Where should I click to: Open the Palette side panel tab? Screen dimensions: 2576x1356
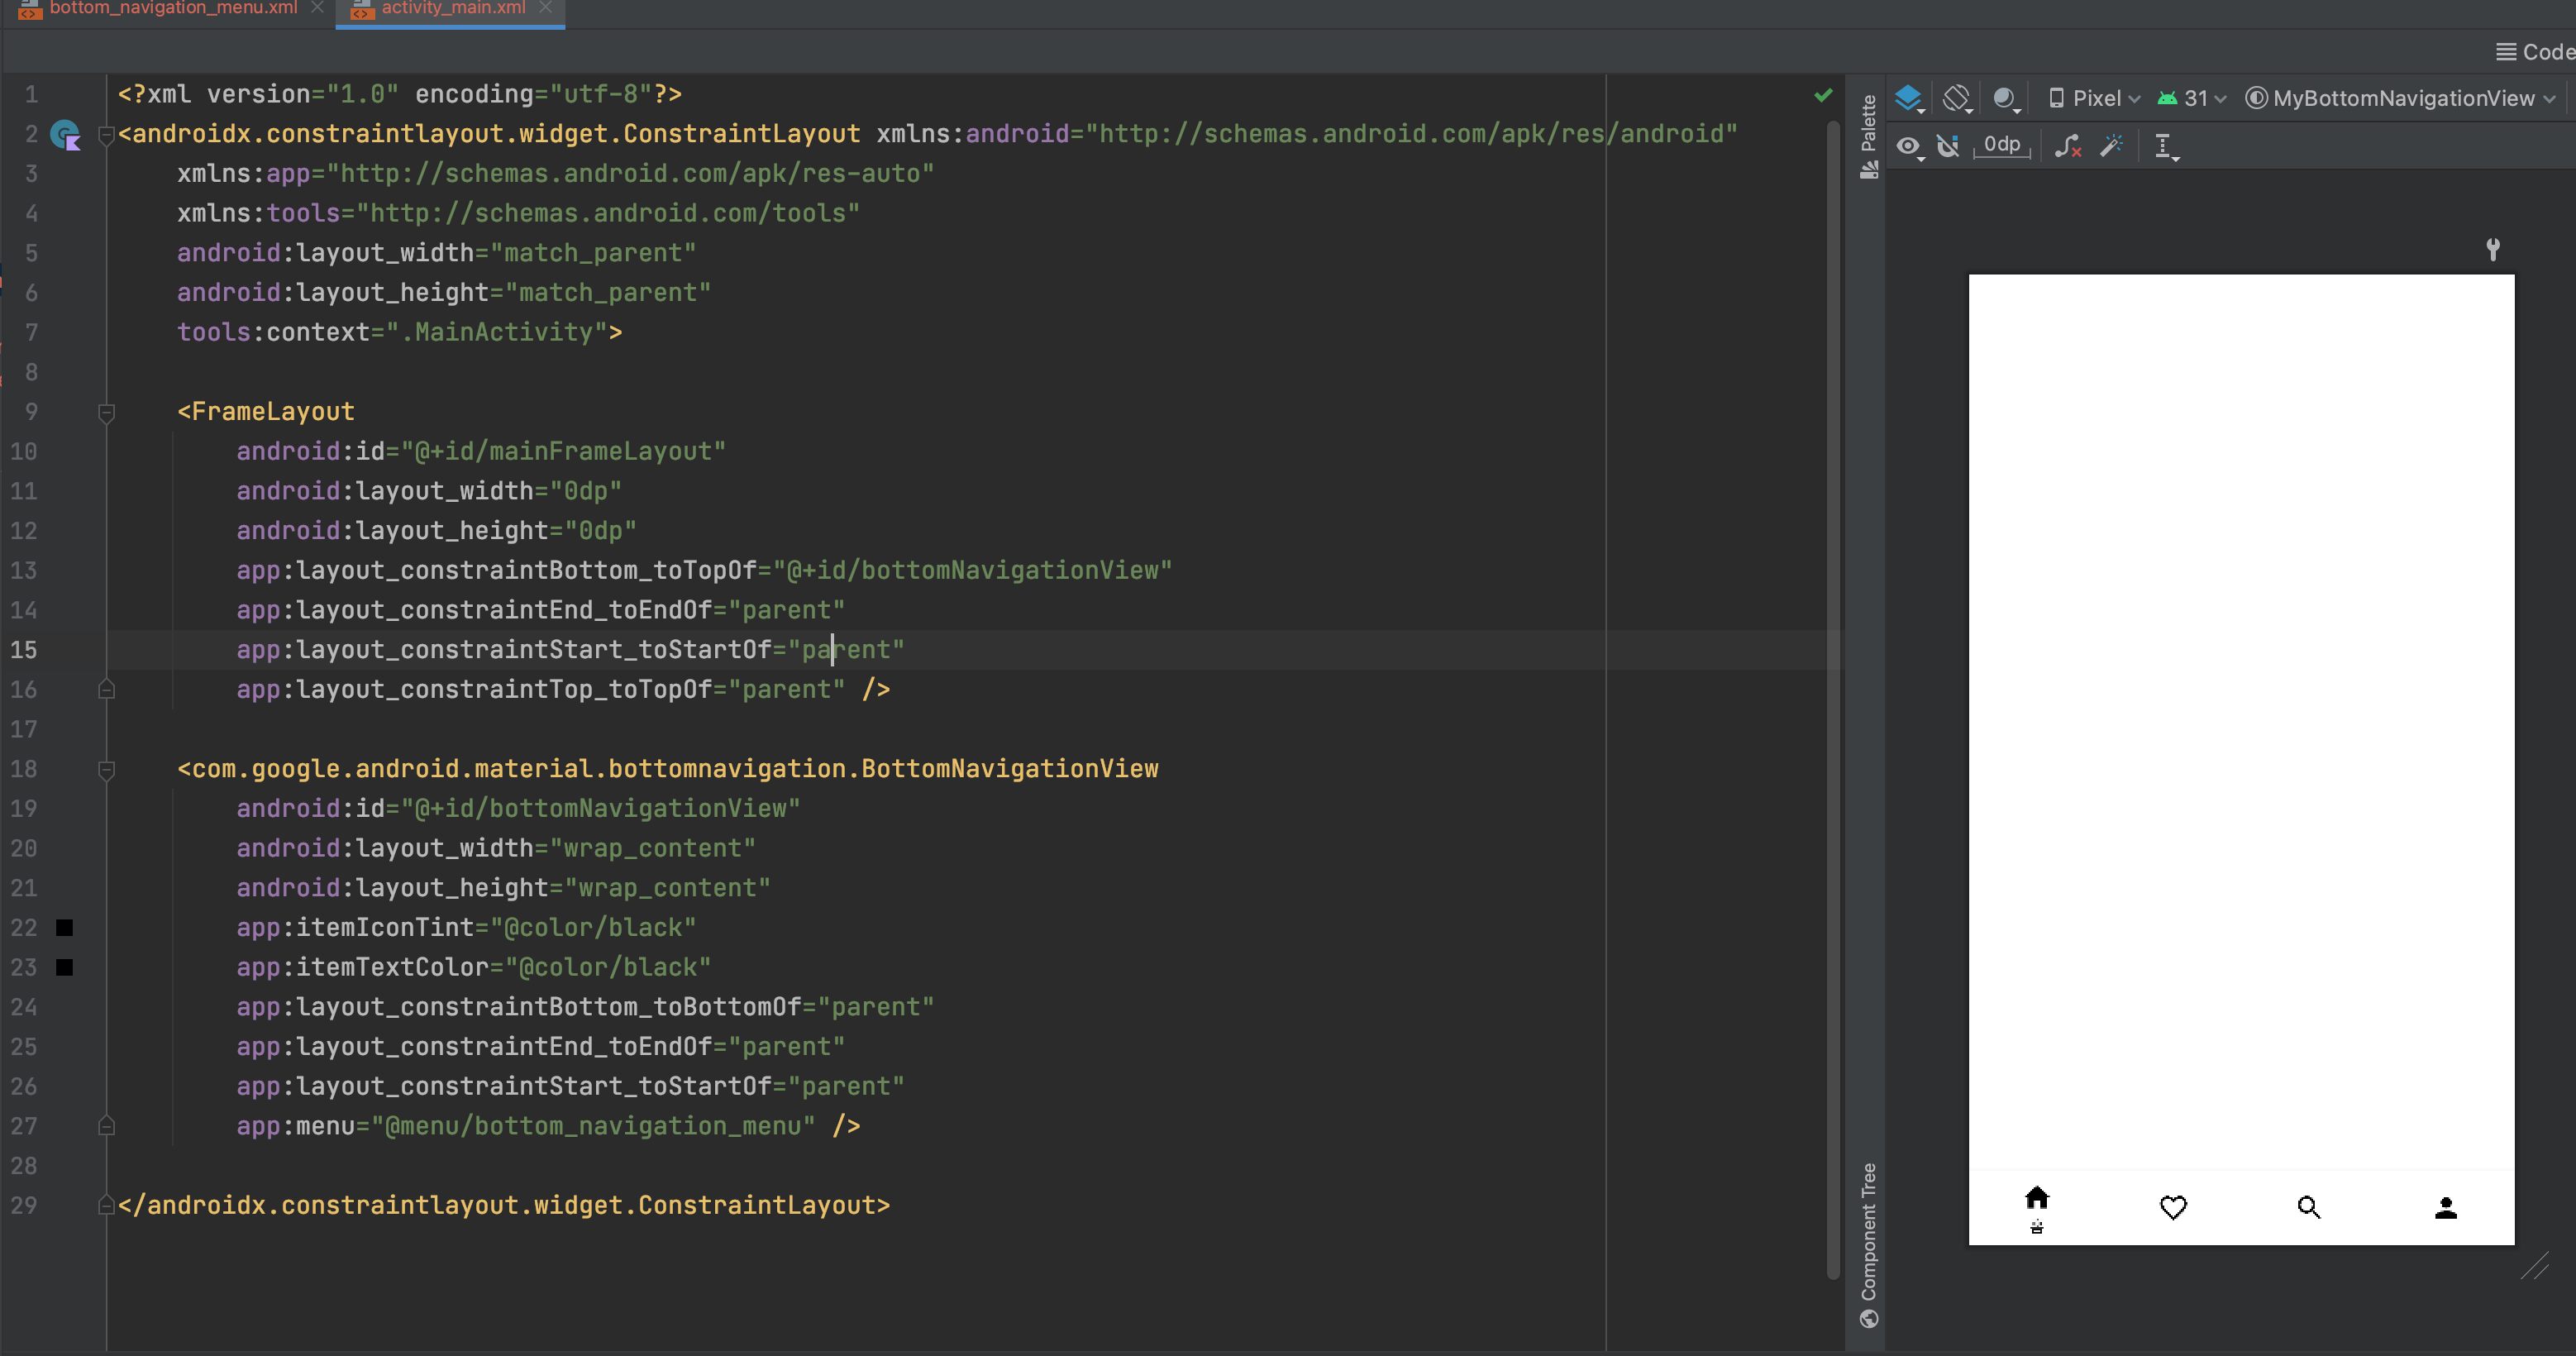pyautogui.click(x=1868, y=135)
